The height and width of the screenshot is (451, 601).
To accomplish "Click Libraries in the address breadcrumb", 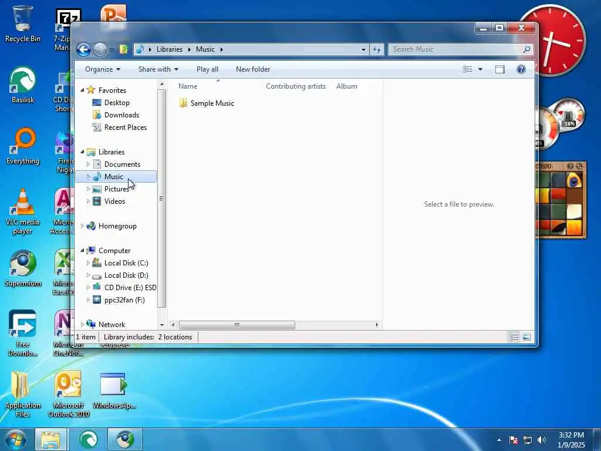I will (x=170, y=49).
